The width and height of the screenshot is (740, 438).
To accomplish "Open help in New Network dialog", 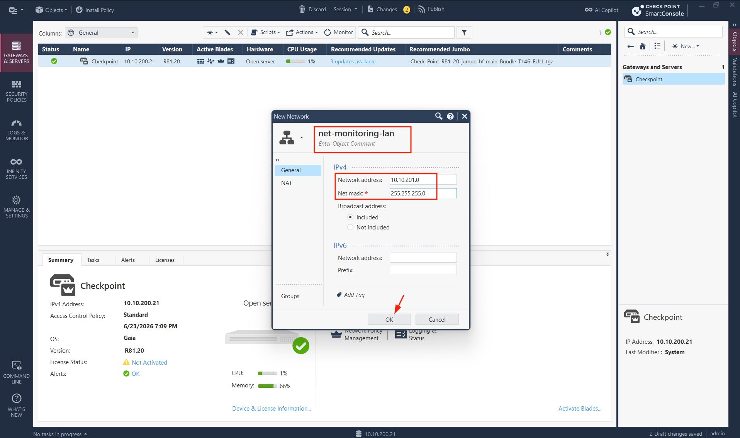I will [450, 116].
